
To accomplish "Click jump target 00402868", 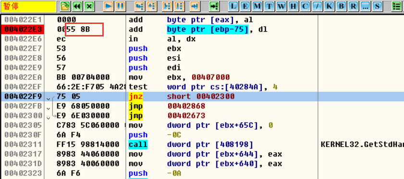I will coord(186,106).
